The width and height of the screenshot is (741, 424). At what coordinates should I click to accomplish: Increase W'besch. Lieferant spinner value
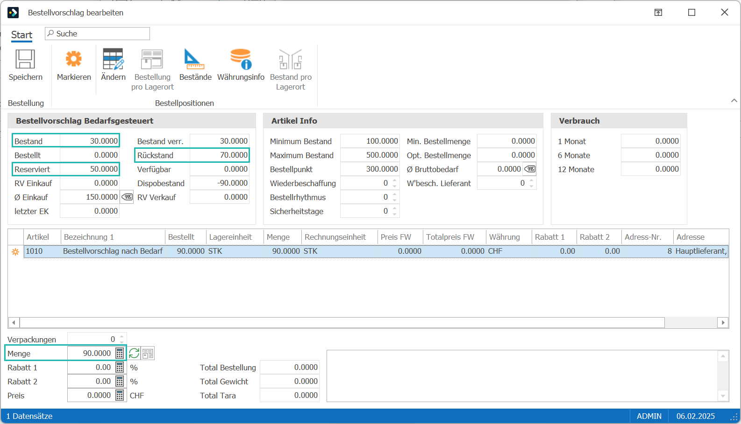pos(531,181)
